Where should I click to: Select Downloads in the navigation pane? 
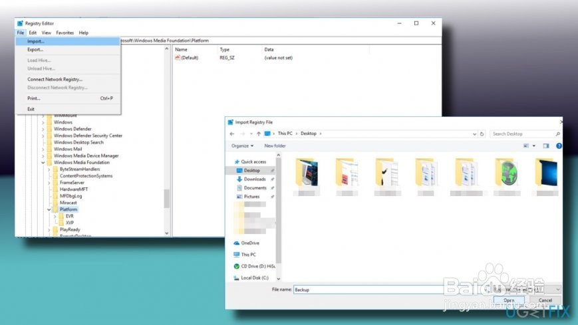254,179
